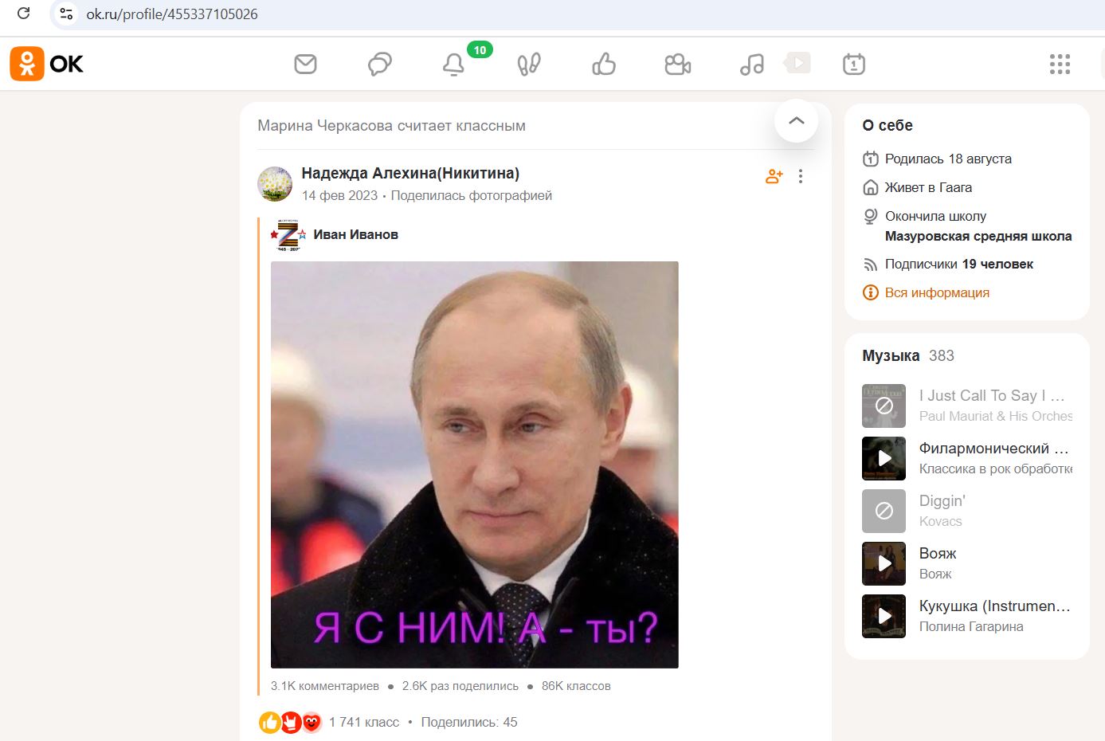Open Надежда Алехина(Никитина) profile name

click(410, 174)
